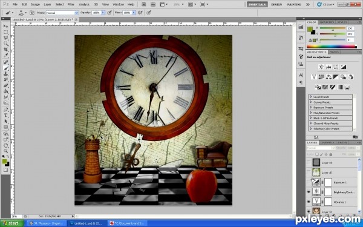
Task: Open the Windows Start button
Action: click(x=12, y=223)
